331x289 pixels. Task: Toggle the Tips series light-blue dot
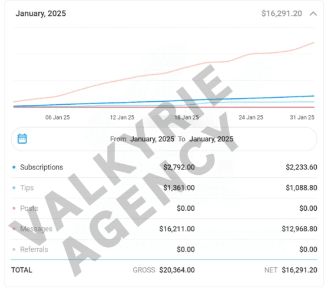(x=14, y=188)
